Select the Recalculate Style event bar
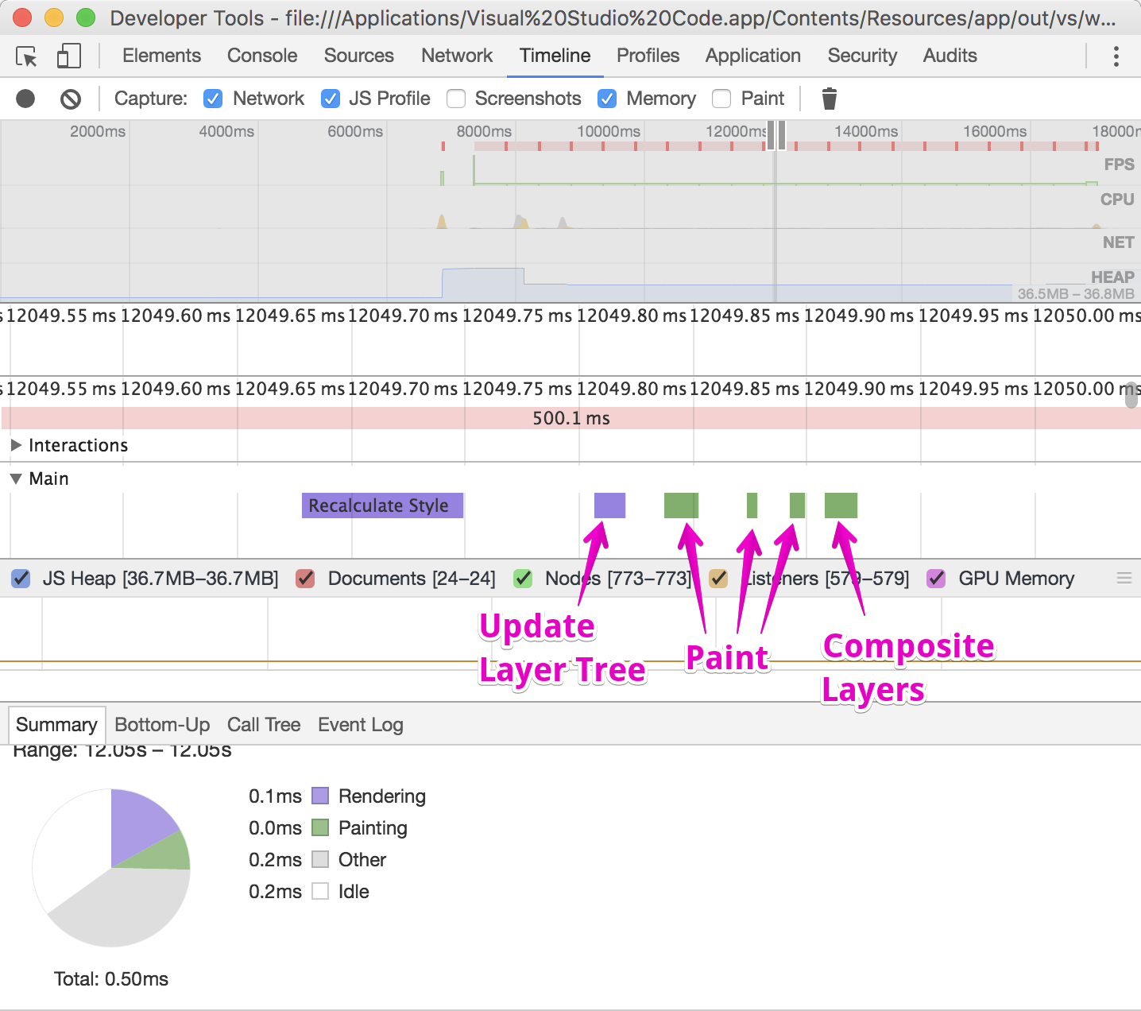The width and height of the screenshot is (1141, 1011). pyautogui.click(x=382, y=505)
